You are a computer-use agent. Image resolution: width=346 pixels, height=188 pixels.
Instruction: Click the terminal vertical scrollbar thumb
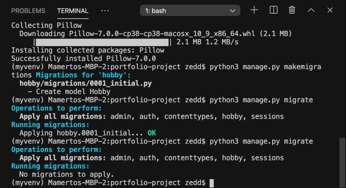[342, 163]
